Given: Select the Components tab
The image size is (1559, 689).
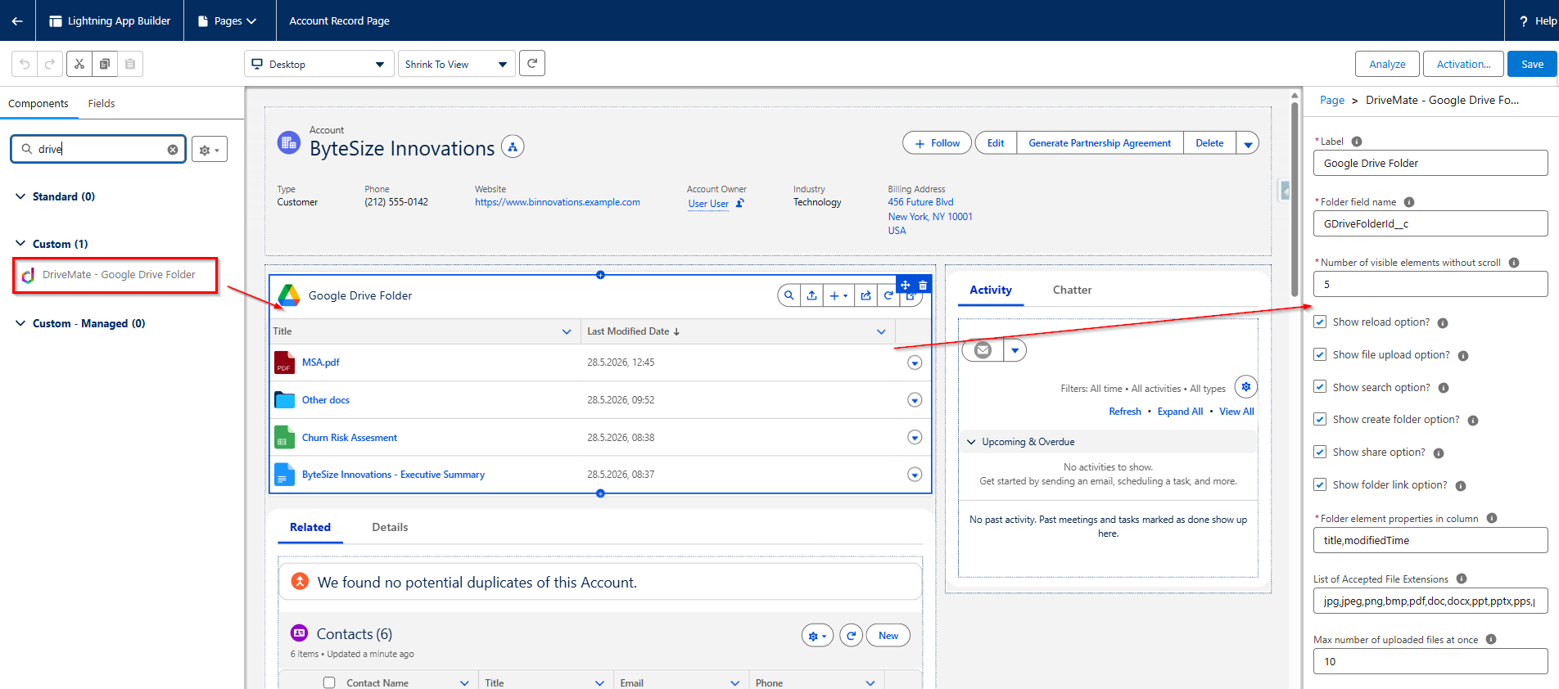Looking at the screenshot, I should (38, 103).
